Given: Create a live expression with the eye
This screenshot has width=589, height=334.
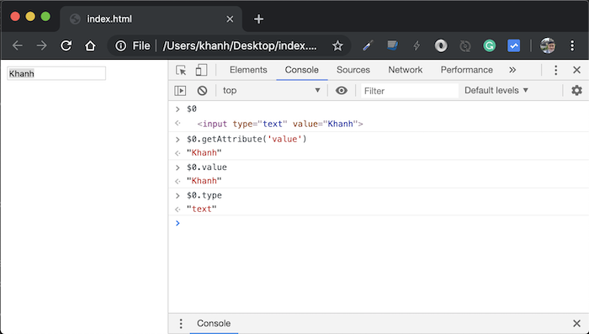Looking at the screenshot, I should tap(341, 91).
